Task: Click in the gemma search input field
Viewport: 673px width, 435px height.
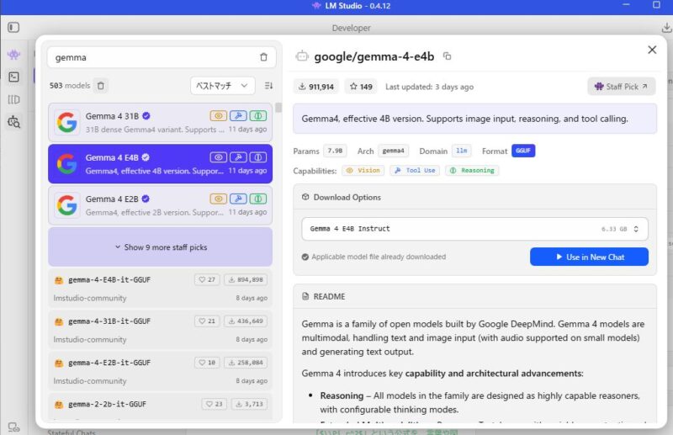Action: 151,57
